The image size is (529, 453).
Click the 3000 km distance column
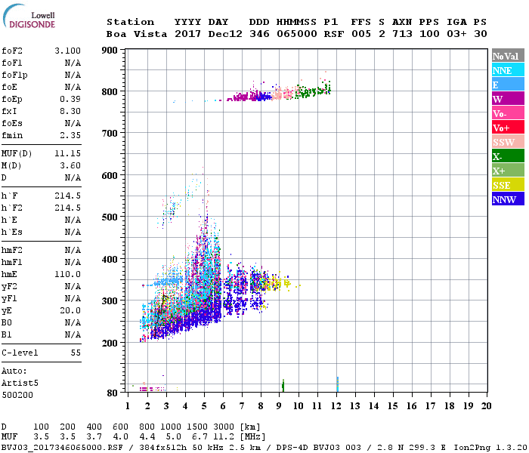click(x=224, y=427)
